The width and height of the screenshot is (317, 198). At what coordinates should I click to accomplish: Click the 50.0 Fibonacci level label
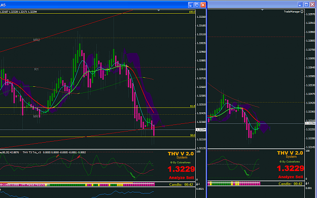click(192, 135)
